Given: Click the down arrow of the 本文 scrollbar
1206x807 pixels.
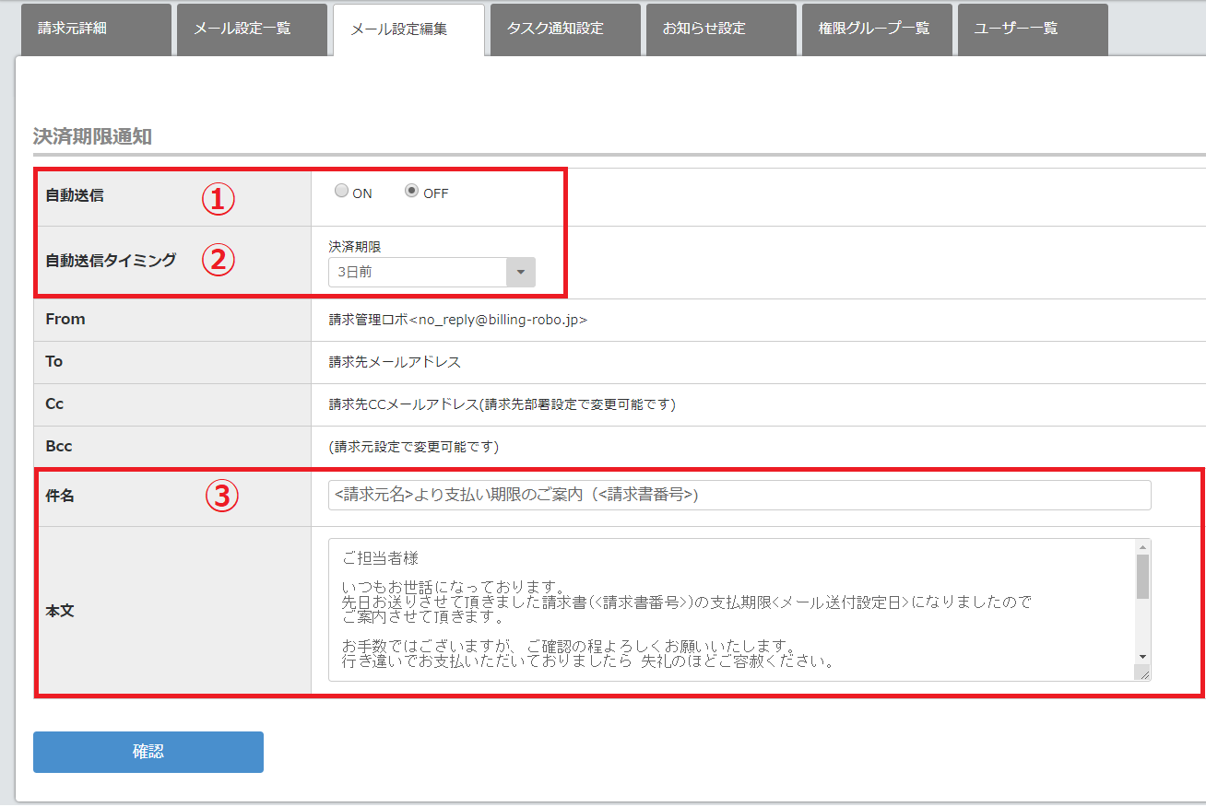Looking at the screenshot, I should coord(1142,656).
